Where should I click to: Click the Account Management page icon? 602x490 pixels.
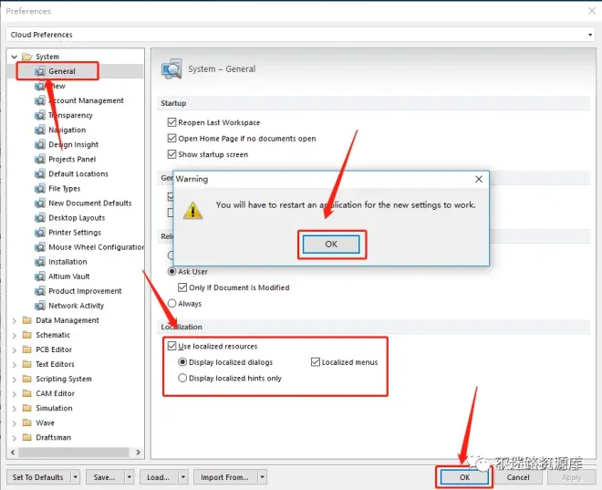coord(39,100)
